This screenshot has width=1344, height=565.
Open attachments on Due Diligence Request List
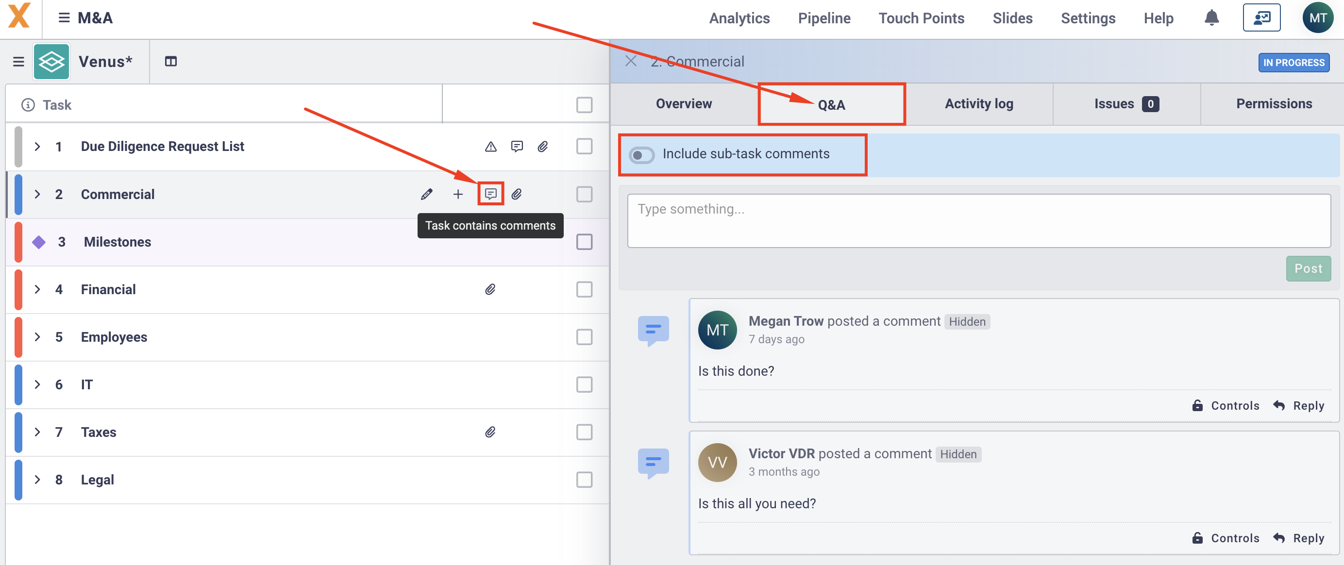pyautogui.click(x=543, y=147)
